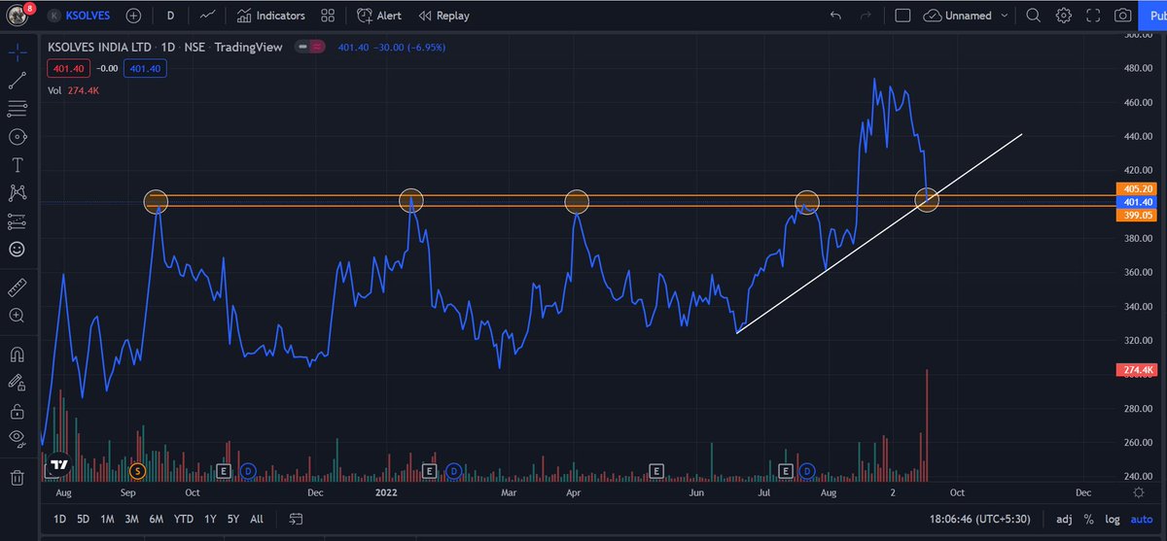Select the 5D date range
1167x541 pixels.
tap(84, 520)
